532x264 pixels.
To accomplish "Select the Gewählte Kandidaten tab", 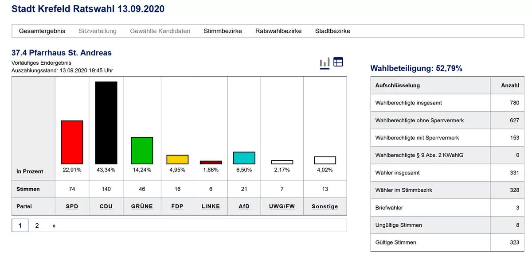I will tap(160, 31).
